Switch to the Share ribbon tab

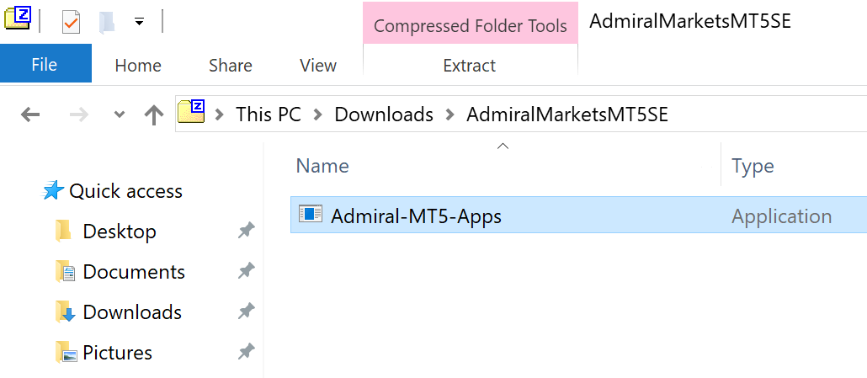point(231,65)
